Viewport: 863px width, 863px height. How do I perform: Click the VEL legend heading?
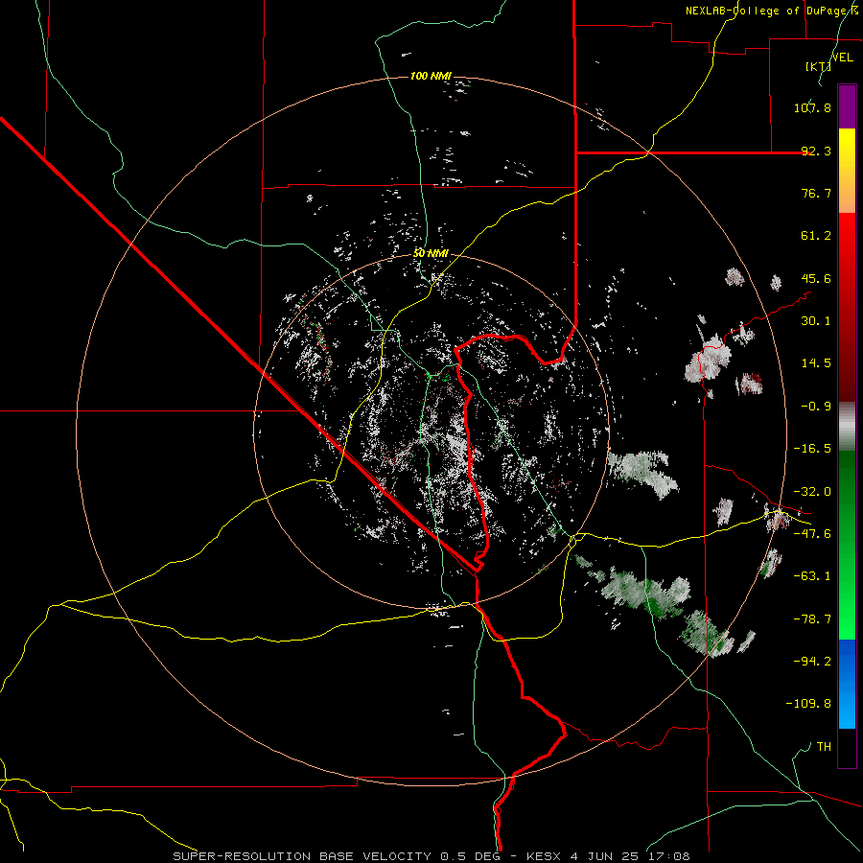click(843, 58)
